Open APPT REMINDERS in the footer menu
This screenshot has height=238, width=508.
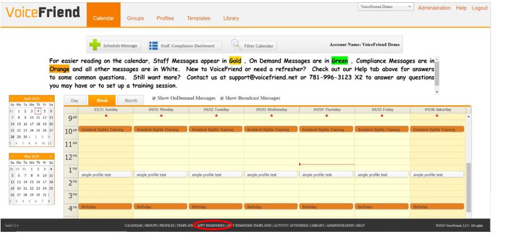[211, 226]
